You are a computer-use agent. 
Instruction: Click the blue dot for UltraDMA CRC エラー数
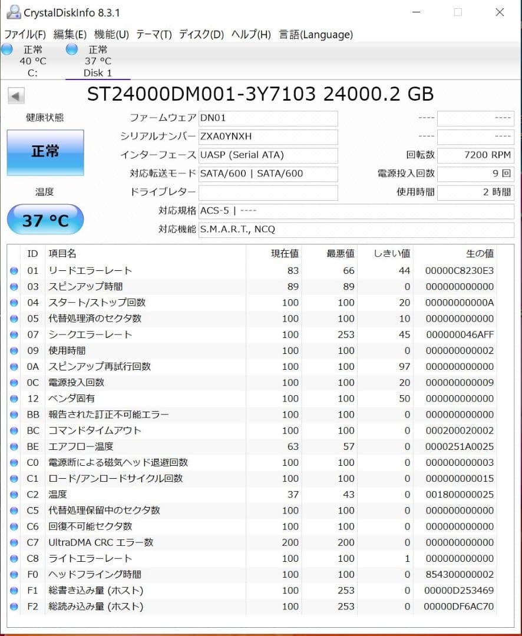click(x=14, y=542)
